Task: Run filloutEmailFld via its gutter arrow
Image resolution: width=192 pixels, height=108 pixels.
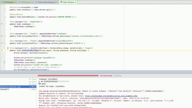Action: 2,36
